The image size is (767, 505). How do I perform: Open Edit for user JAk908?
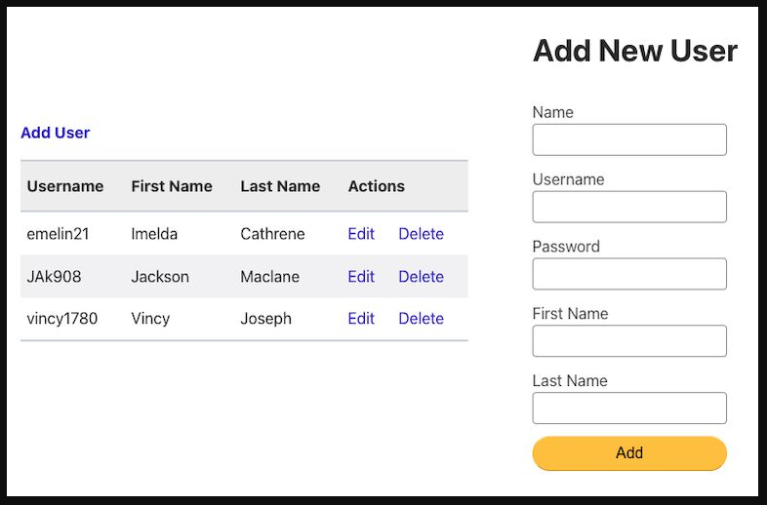point(361,277)
